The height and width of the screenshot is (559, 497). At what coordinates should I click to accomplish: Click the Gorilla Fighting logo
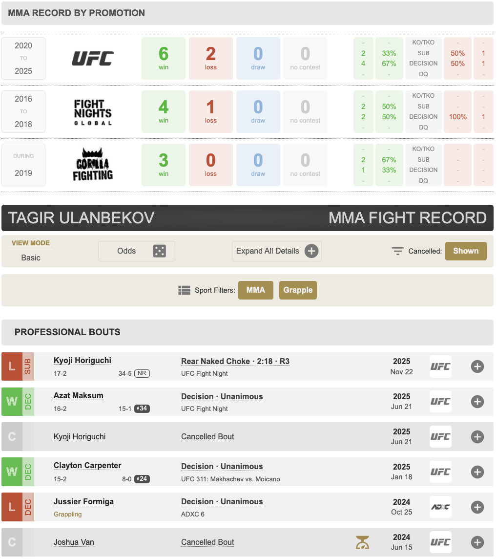click(x=93, y=165)
